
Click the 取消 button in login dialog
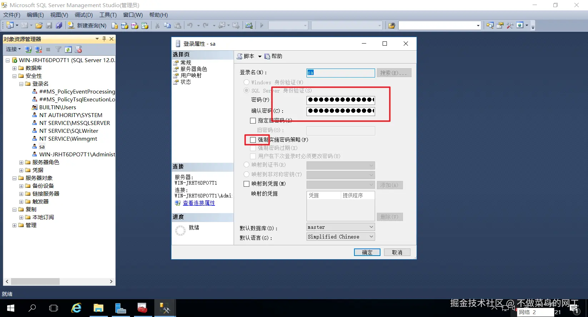[x=397, y=252]
